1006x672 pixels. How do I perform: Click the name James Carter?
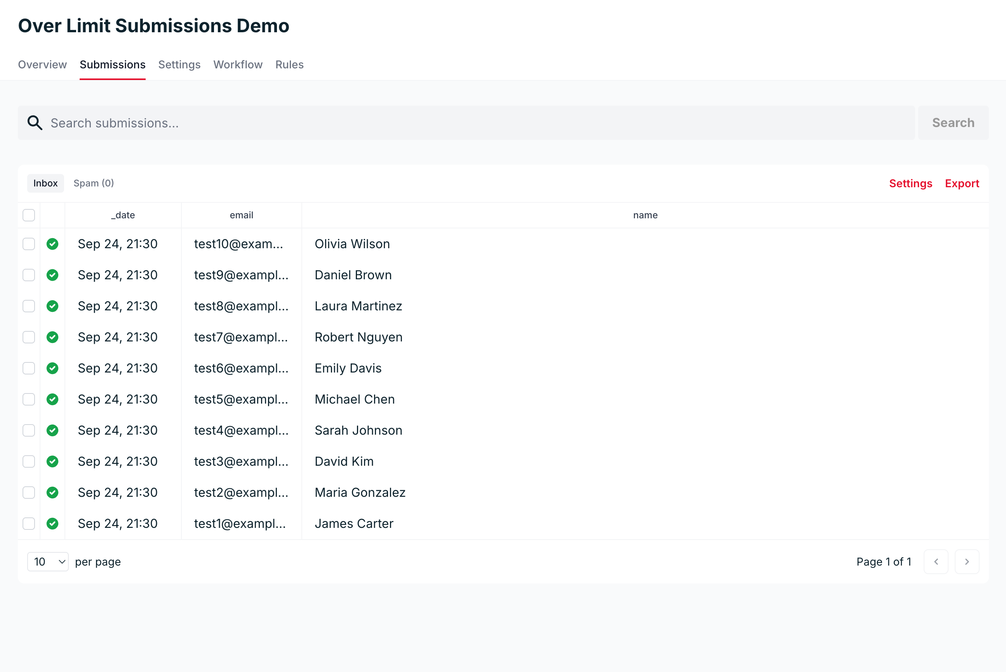point(354,523)
